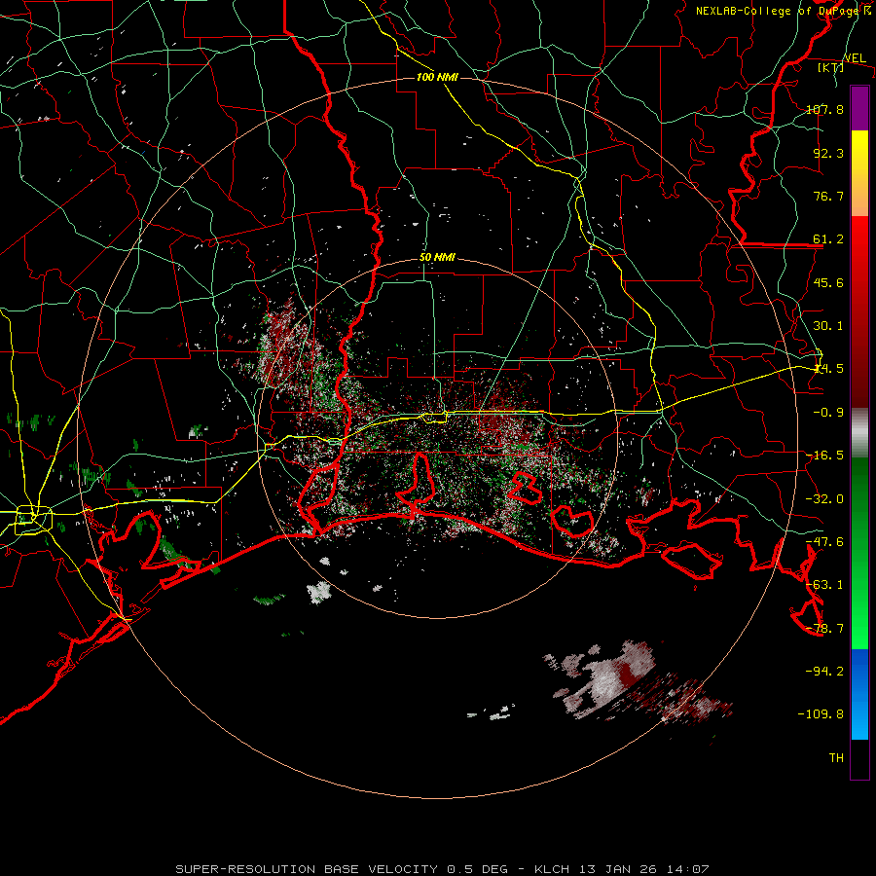This screenshot has width=876, height=876.
Task: Select the -109.8 legend value
Action: tap(821, 714)
